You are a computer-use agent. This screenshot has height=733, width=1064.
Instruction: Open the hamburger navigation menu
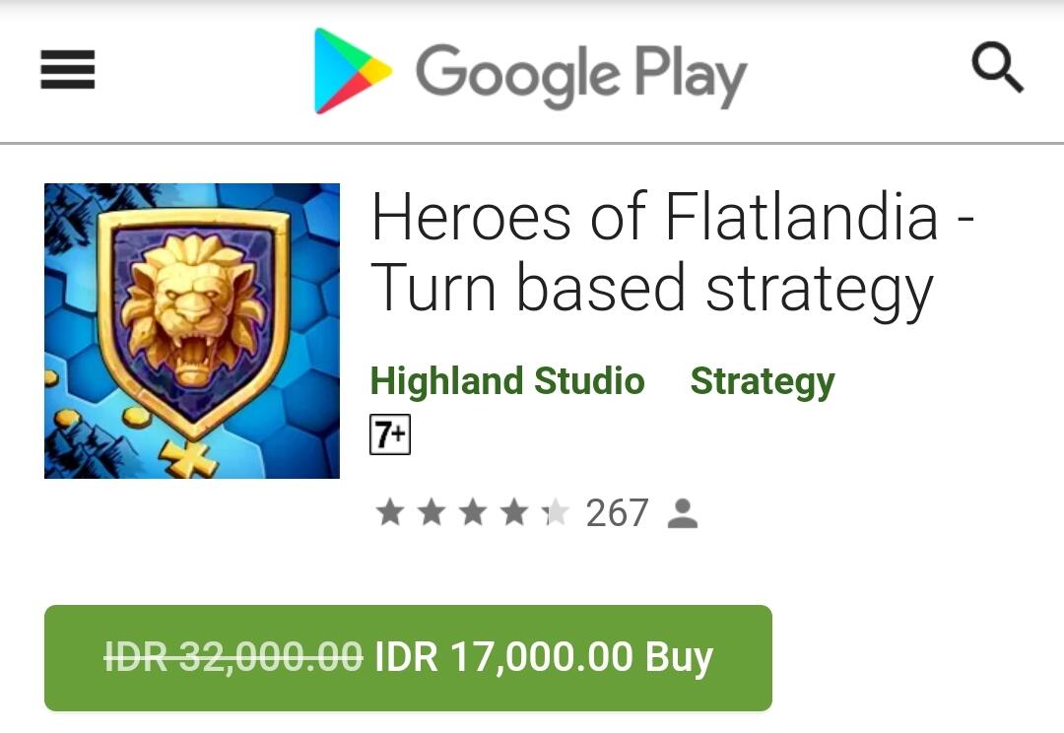(68, 69)
